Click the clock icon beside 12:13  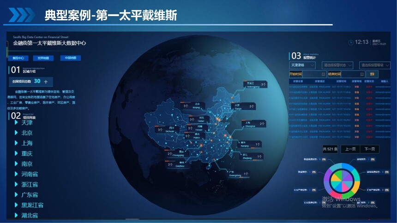click(351, 42)
